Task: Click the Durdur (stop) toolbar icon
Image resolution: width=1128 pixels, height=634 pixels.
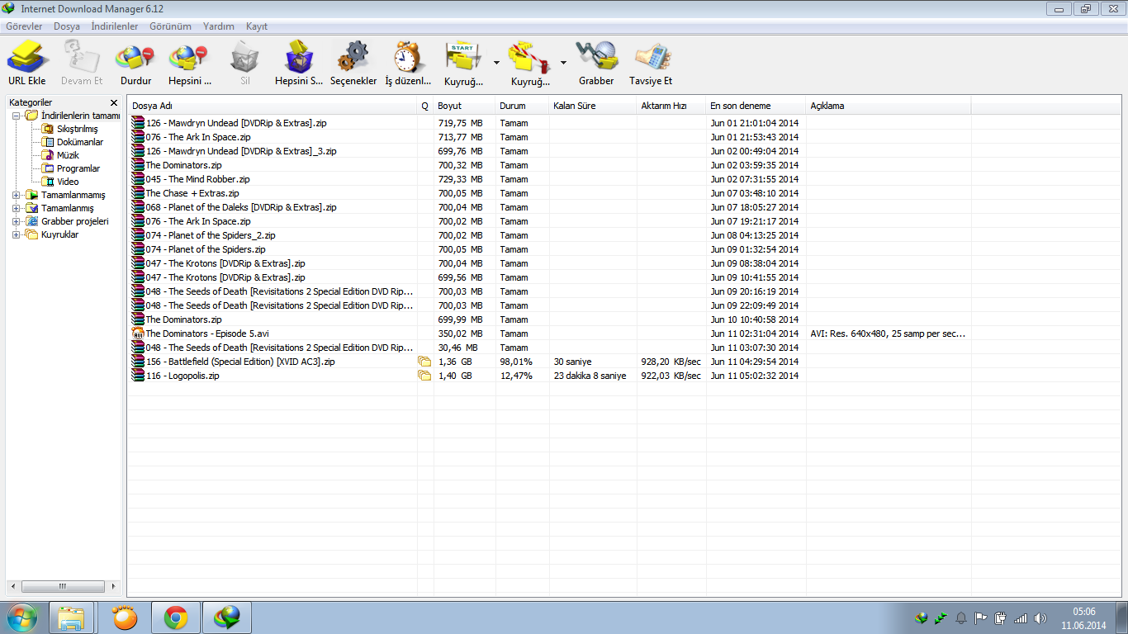Action: point(135,57)
